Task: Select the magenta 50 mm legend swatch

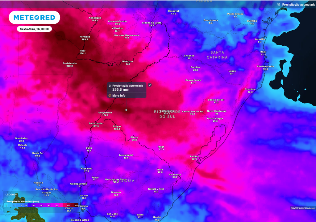Action: [x=56, y=205]
